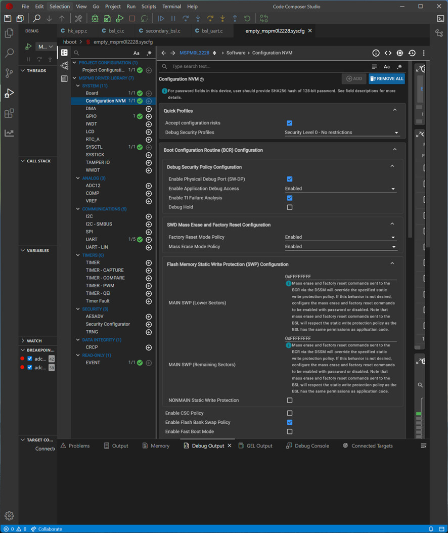Show generated code angle-brackets icon
Viewport: 448px width, 533px height.
388,53
